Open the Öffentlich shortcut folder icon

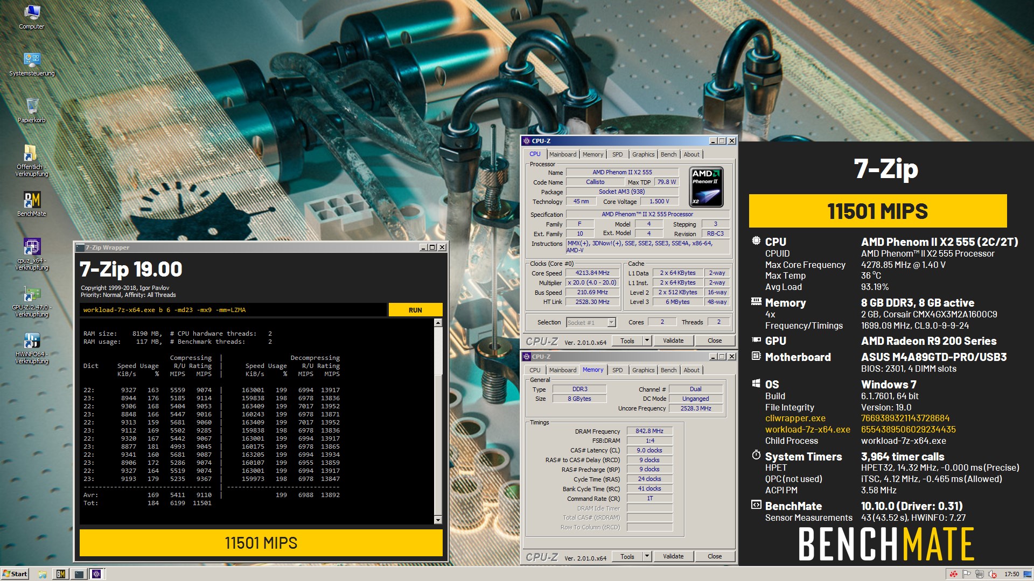coord(32,160)
